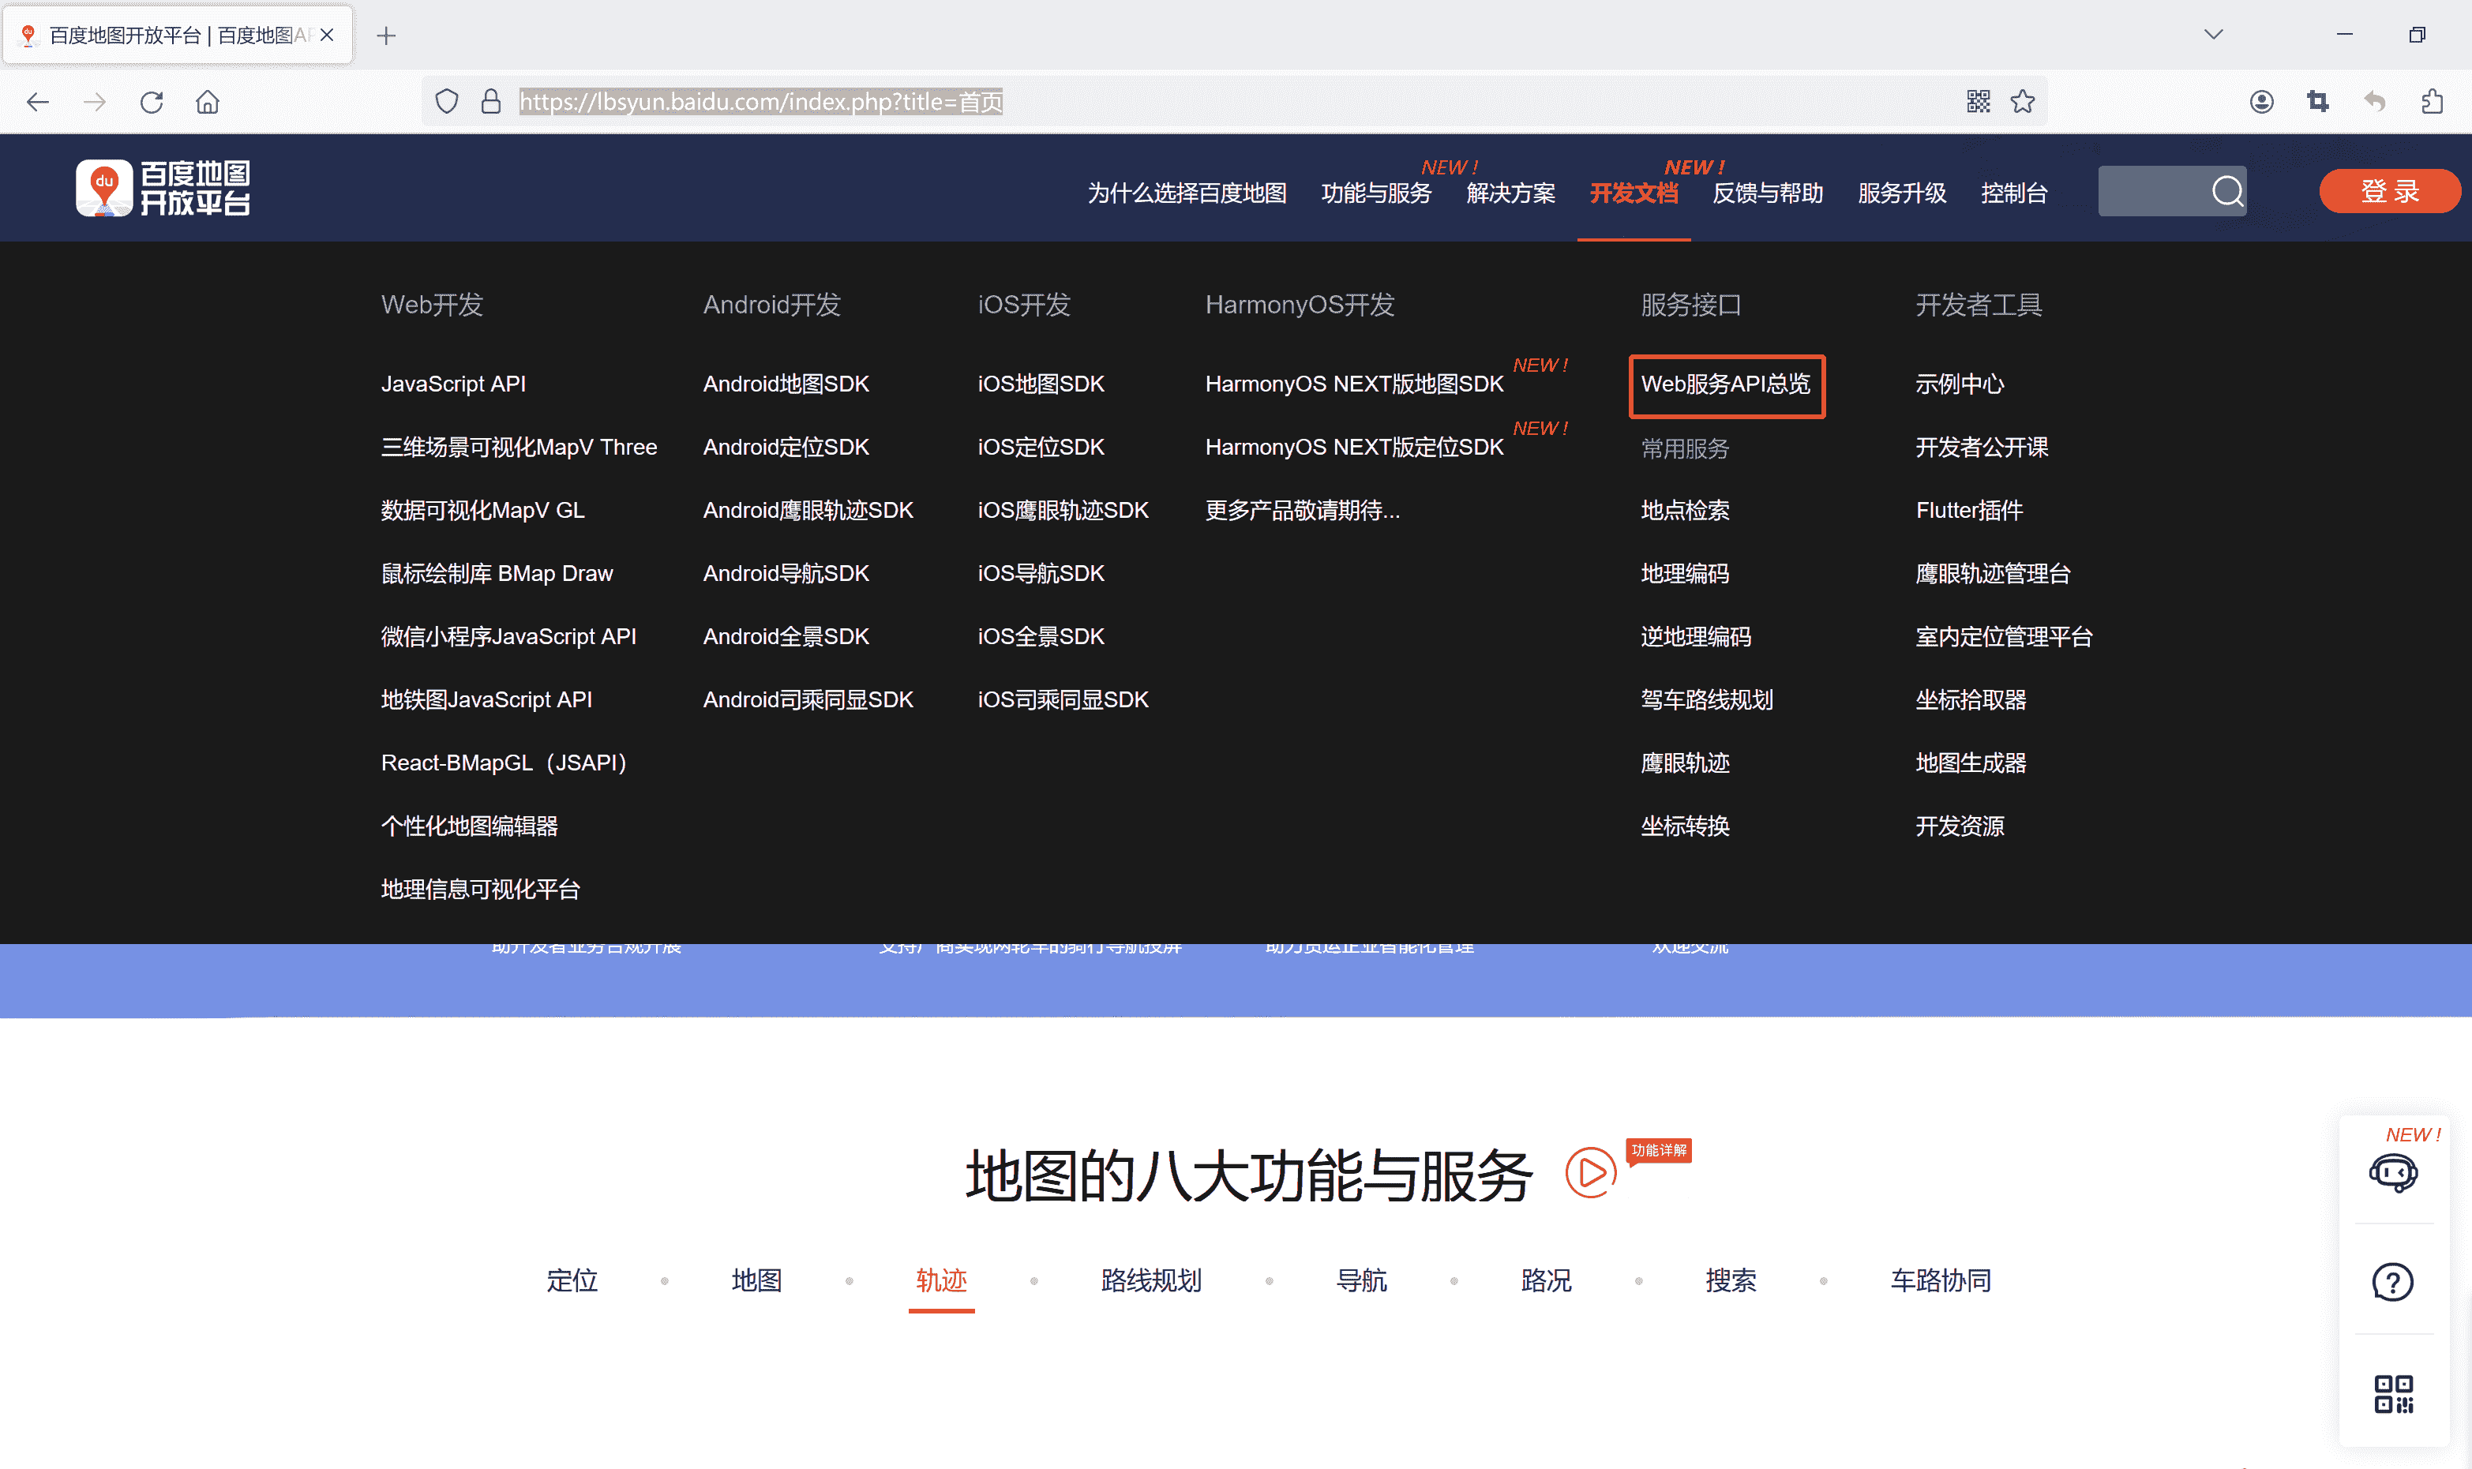
Task: Open the Web服务API总览 link
Action: click(x=1724, y=384)
